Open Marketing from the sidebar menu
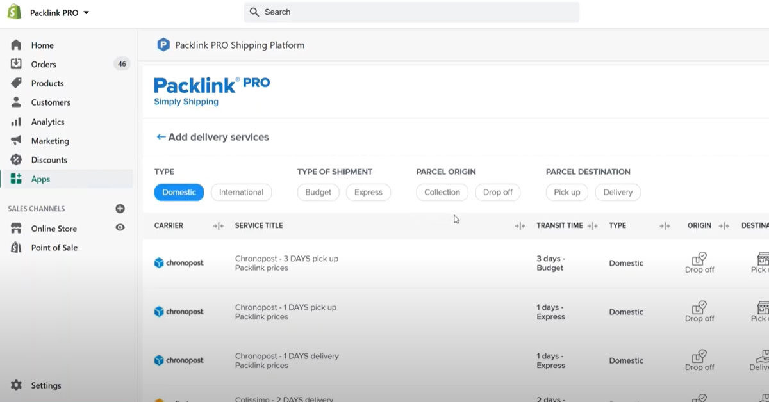Screen dimensions: 769x402 51,141
